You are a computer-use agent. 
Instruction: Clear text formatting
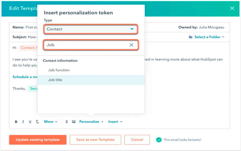pos(37,122)
